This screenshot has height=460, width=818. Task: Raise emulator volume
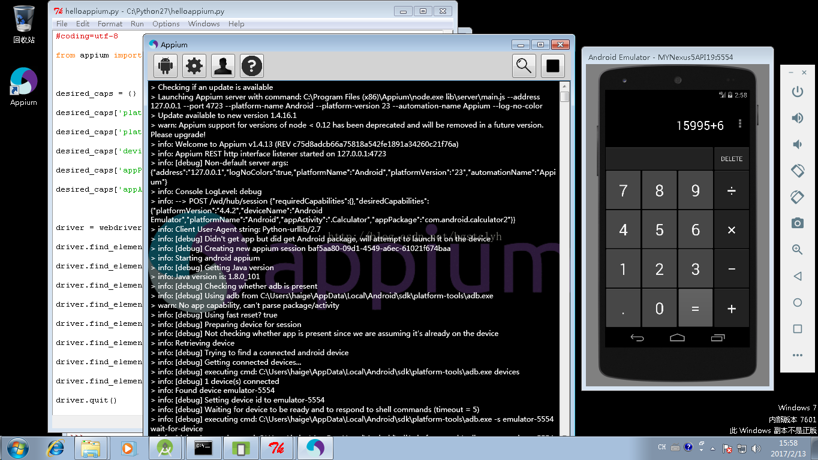[x=797, y=118]
